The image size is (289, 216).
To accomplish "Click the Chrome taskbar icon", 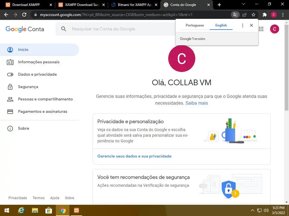I will click(62, 210).
